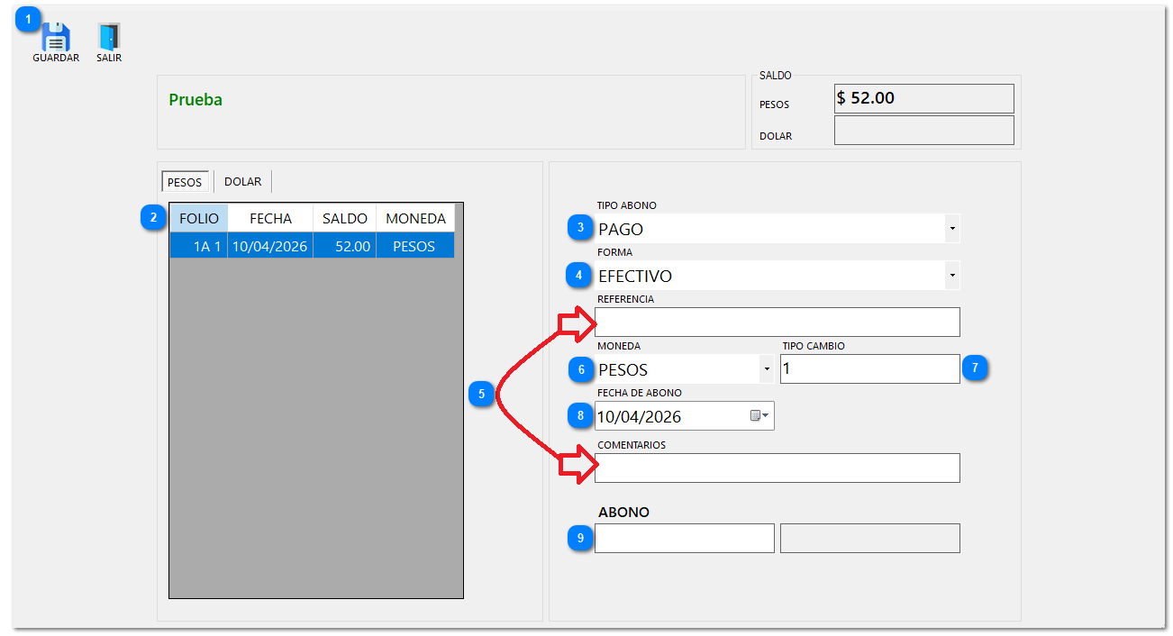1173x636 pixels.
Task: Switch to the PESOS tab
Action: [x=186, y=181]
